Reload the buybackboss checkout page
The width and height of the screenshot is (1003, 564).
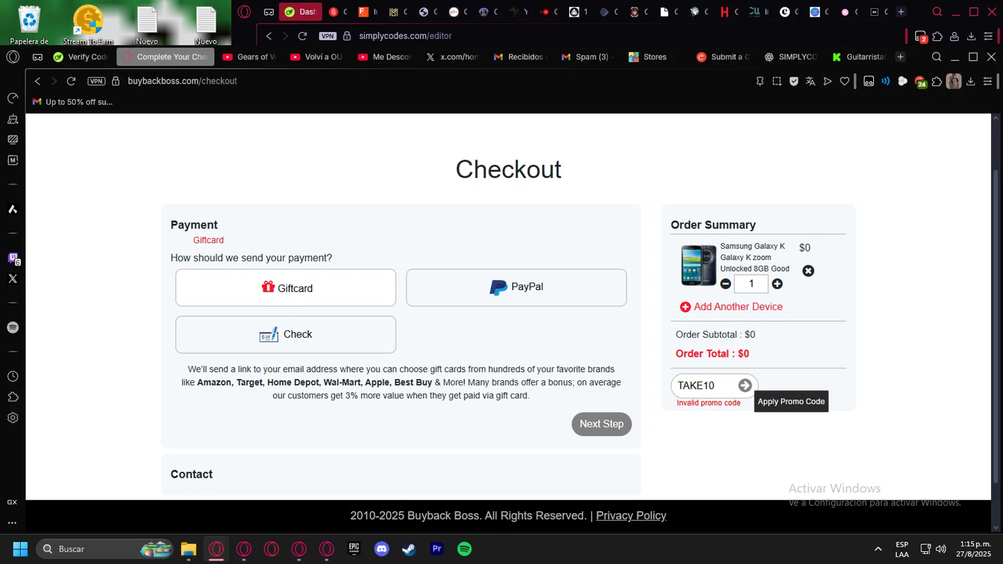coord(71,81)
